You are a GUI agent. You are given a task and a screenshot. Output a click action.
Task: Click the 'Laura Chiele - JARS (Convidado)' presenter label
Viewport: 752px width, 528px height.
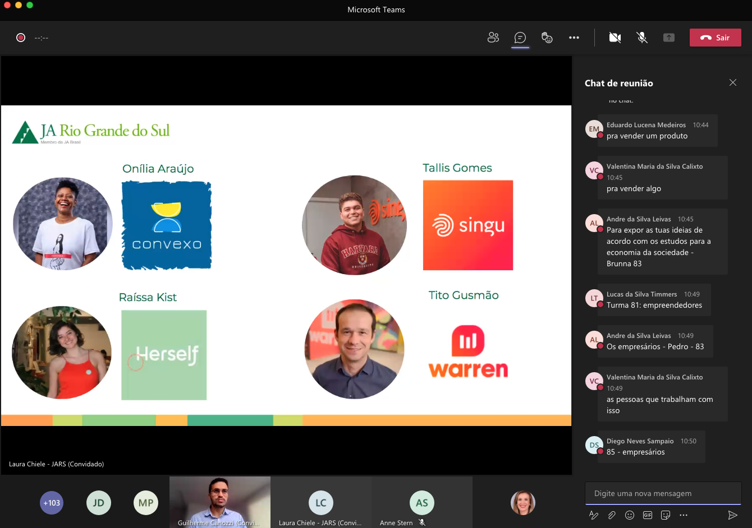pyautogui.click(x=56, y=464)
